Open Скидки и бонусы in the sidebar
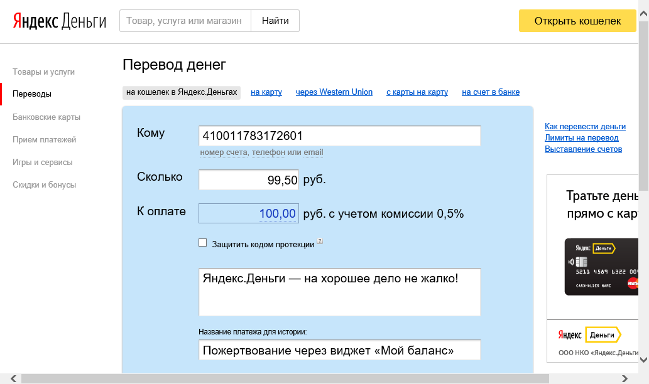The height and width of the screenshot is (384, 649). 44,184
